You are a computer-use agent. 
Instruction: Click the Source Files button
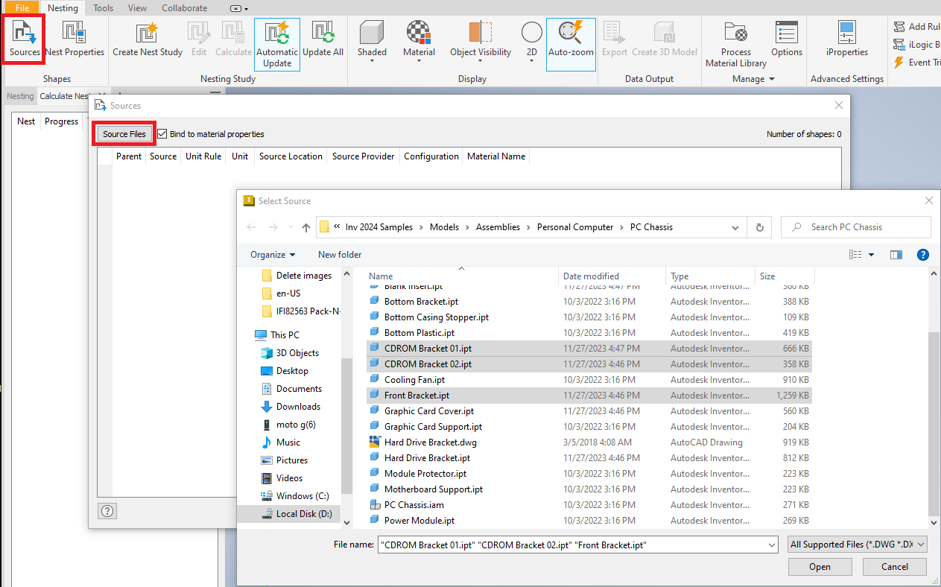tap(124, 134)
